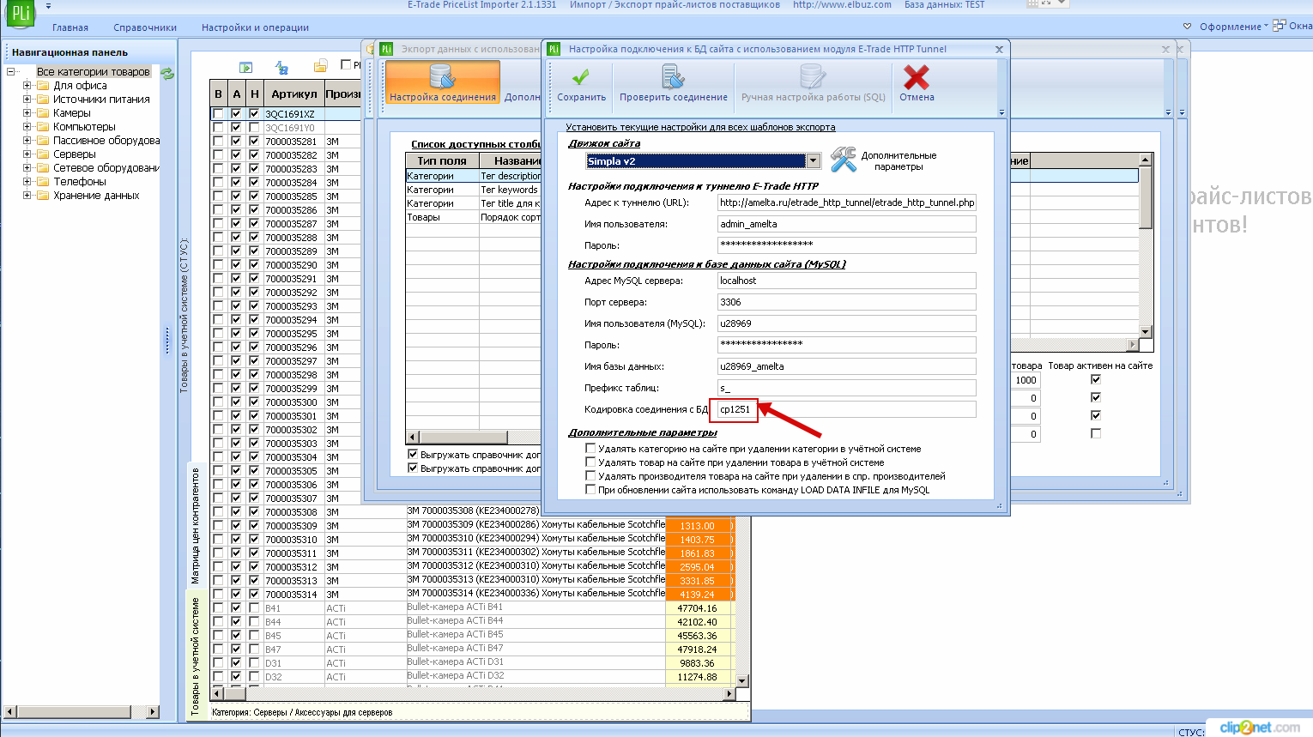Viewport: 1313px width, 737px height.
Task: Close the connection settings dialog
Action: click(999, 50)
